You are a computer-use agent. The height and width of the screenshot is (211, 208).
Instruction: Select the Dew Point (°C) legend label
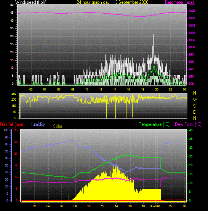[x=188, y=124]
